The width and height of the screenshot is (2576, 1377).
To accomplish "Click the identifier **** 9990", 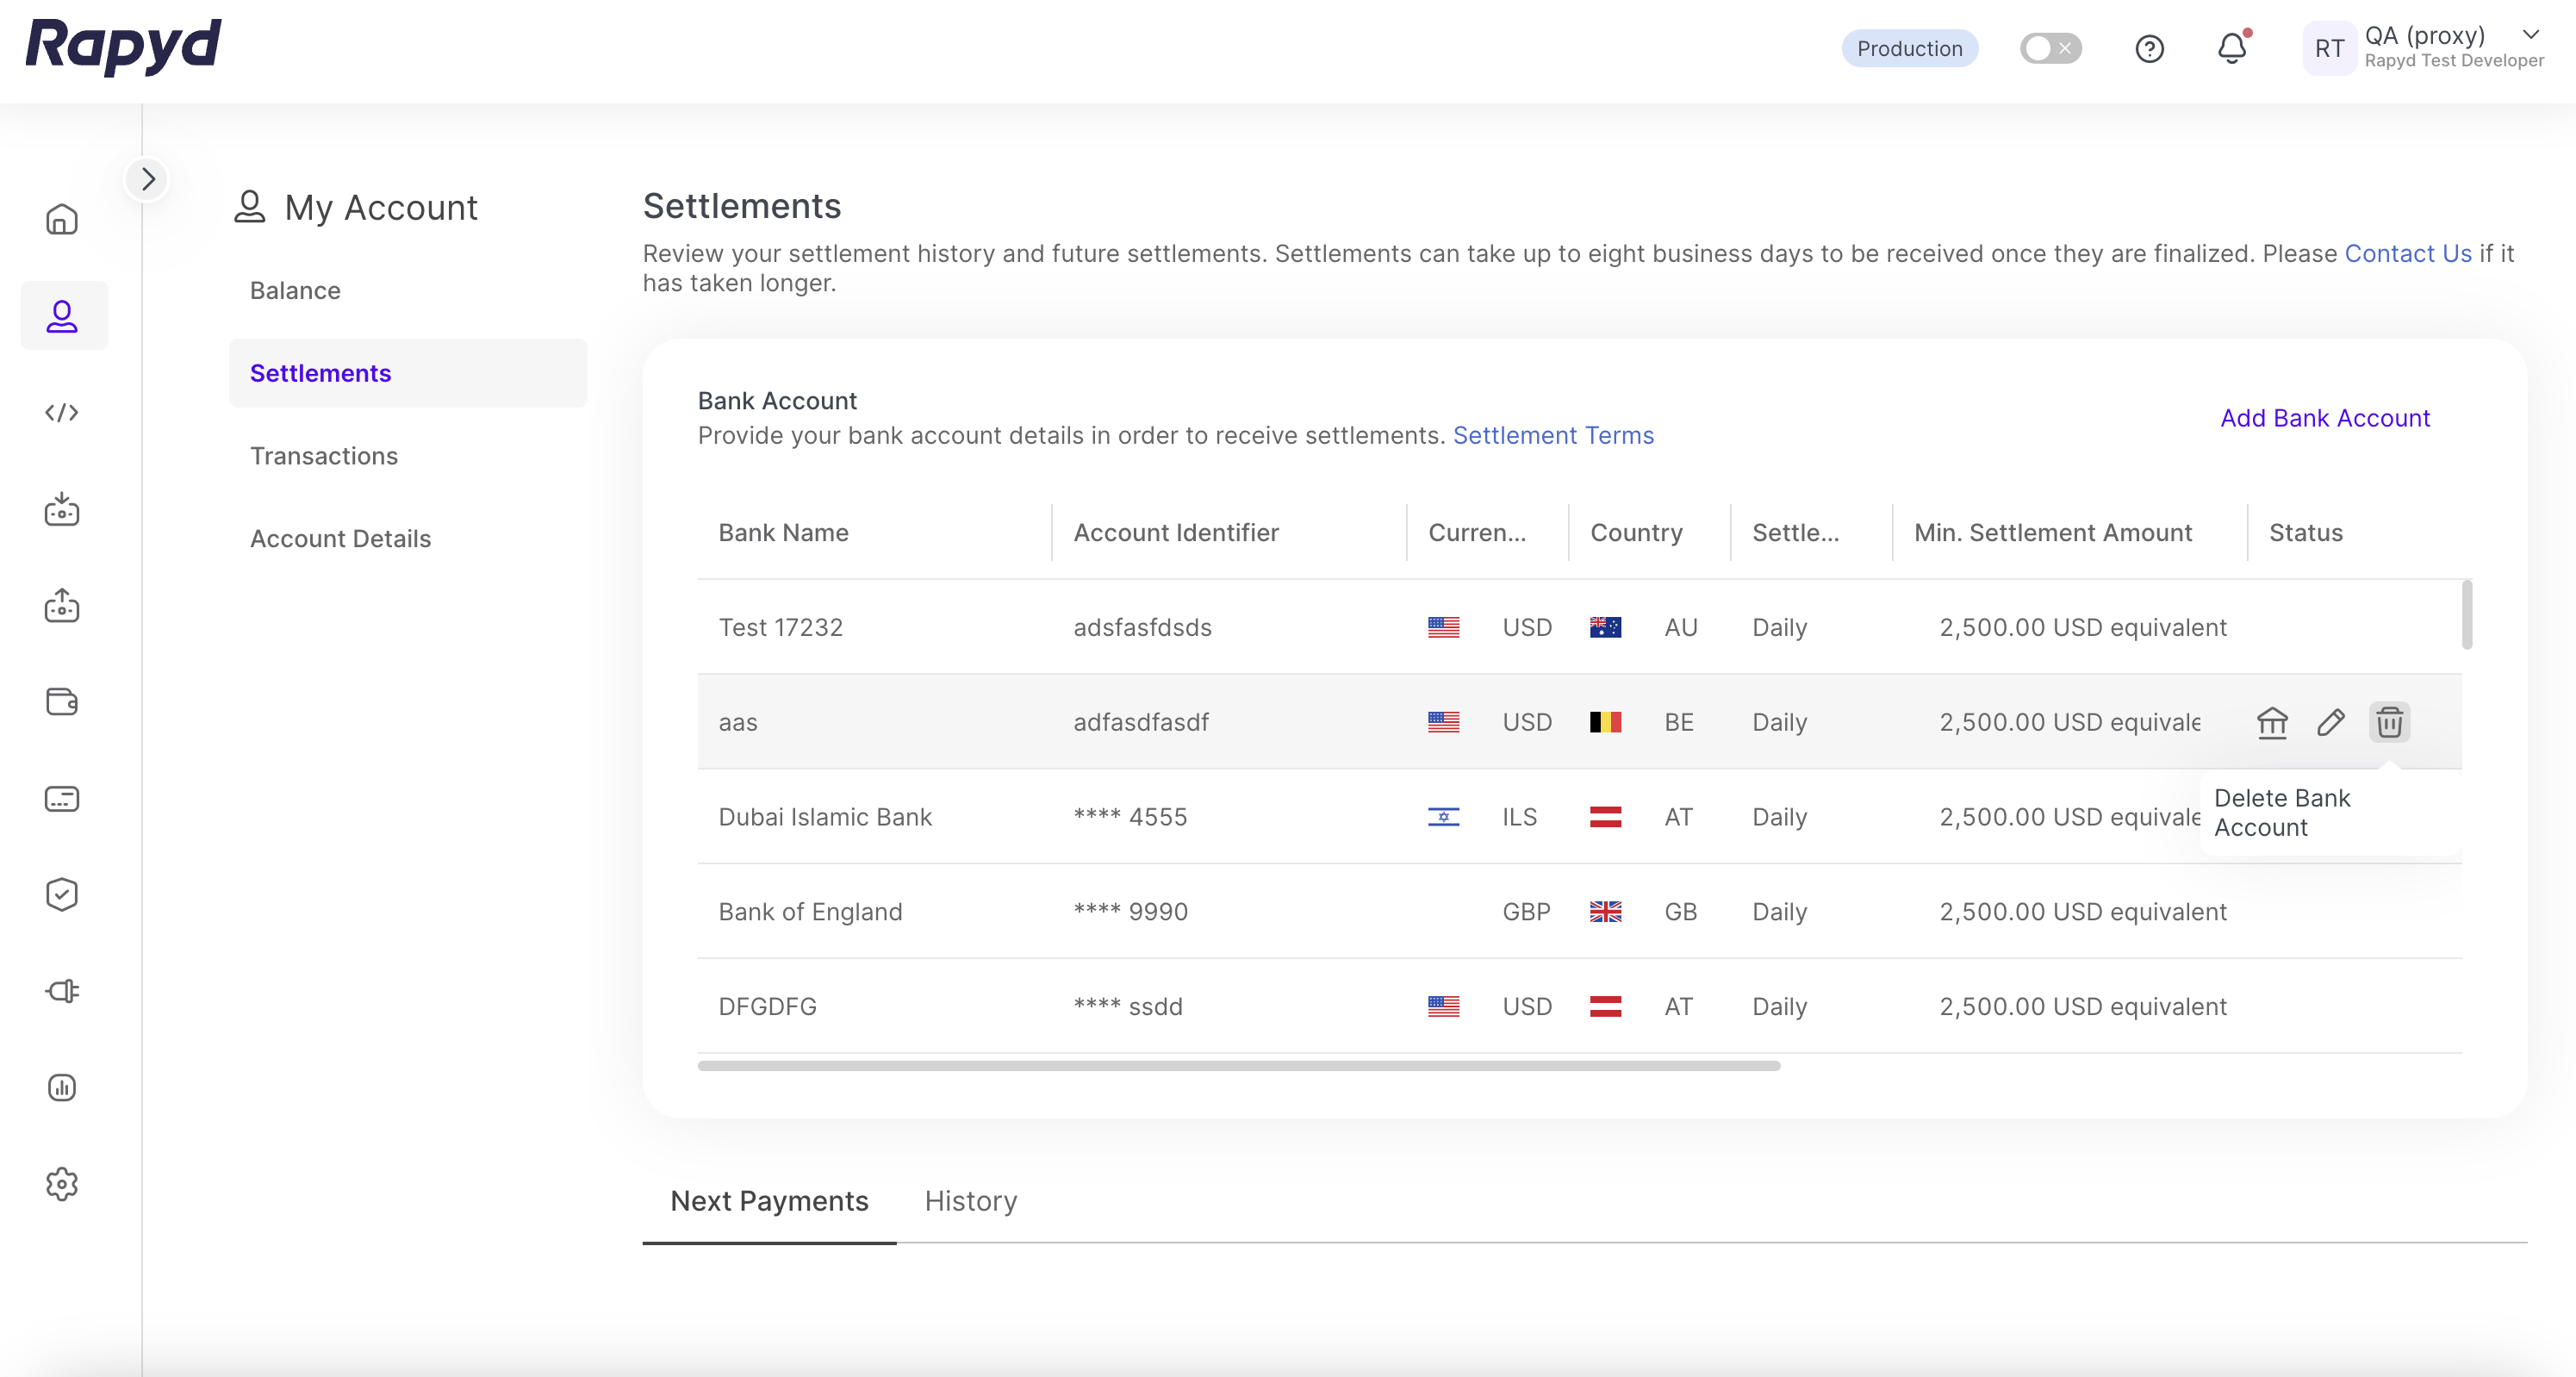I will tap(1131, 912).
